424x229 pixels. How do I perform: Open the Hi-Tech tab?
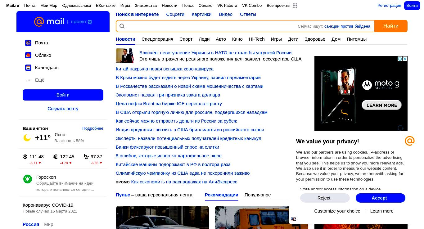pos(257,39)
